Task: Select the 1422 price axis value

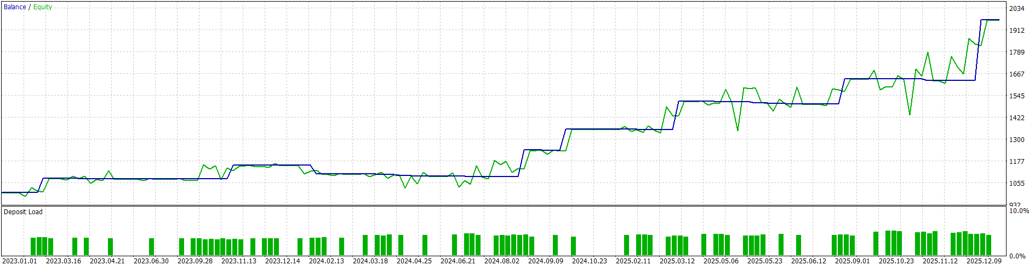Action: [1017, 118]
